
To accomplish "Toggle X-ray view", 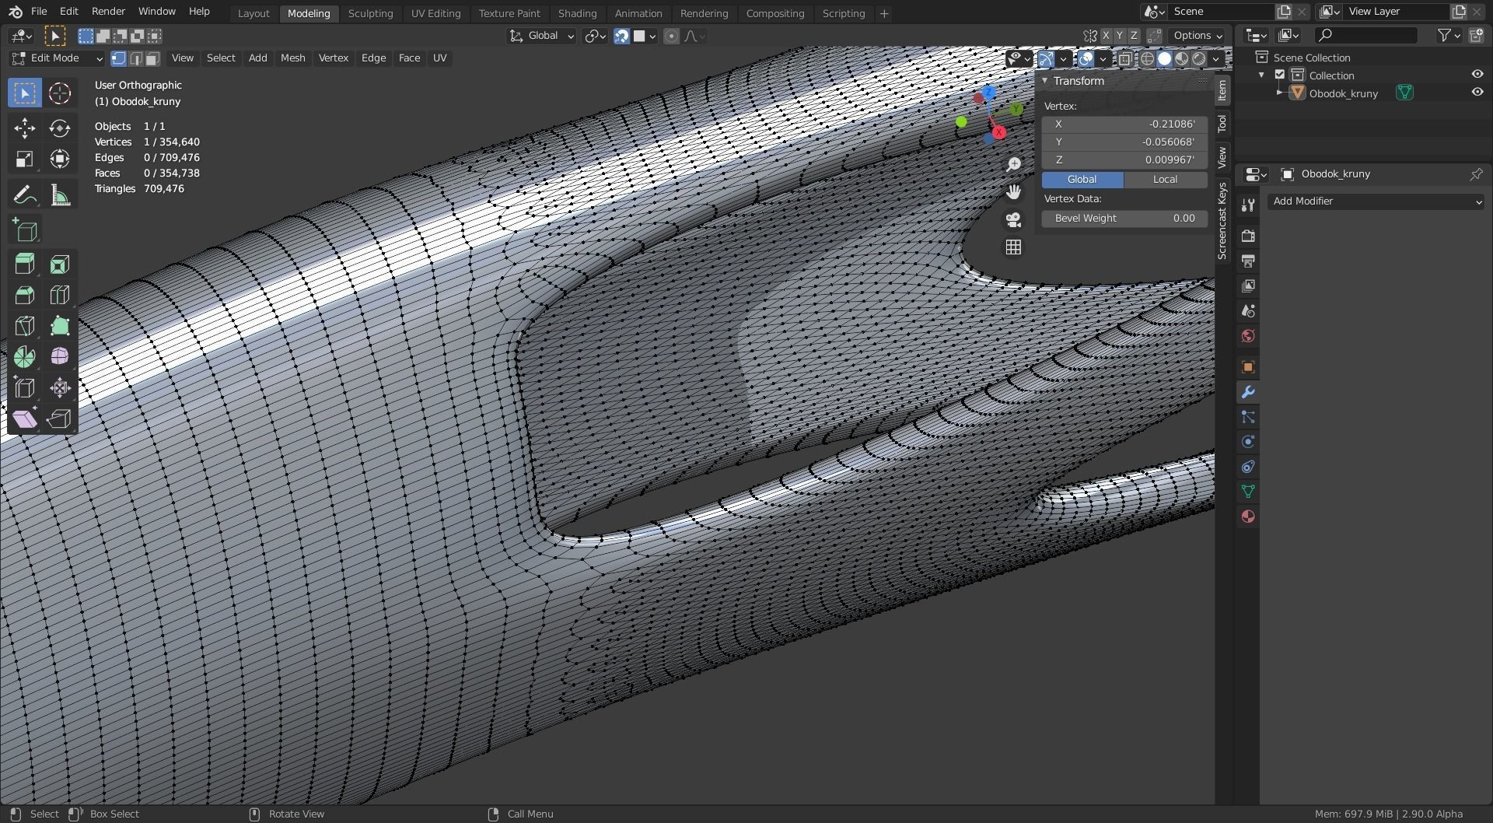I will 1125,58.
